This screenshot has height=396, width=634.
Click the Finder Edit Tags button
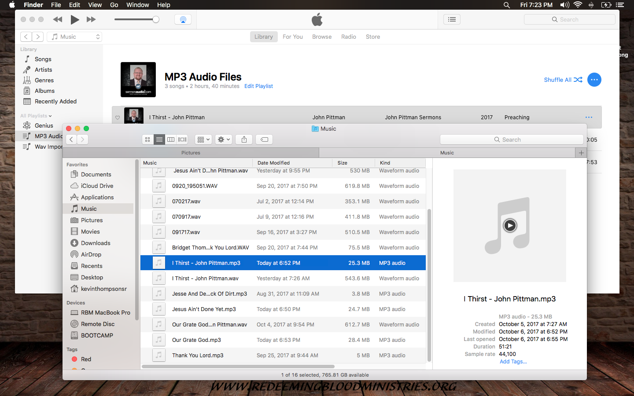pos(264,139)
